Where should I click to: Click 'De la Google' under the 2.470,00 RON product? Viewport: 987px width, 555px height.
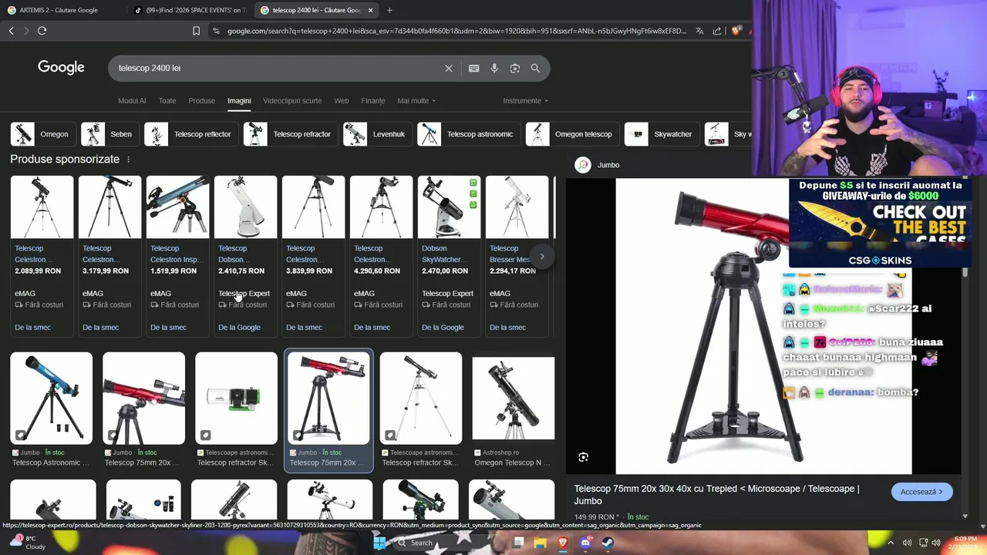[443, 328]
